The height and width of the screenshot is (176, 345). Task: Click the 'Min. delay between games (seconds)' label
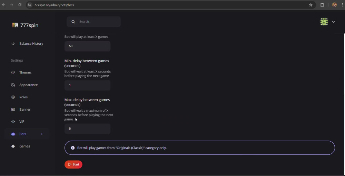(87, 63)
